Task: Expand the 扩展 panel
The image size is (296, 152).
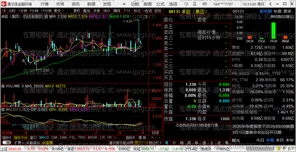Action: (x=19, y=142)
